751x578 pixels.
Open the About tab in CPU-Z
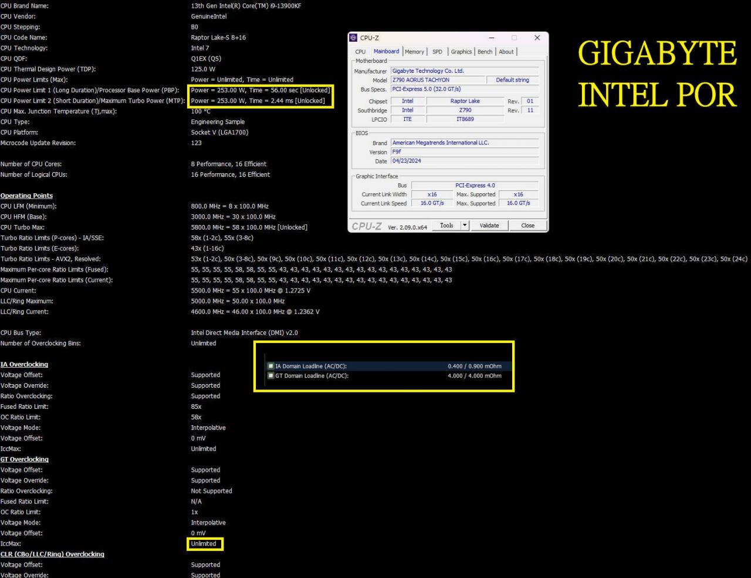[x=506, y=52]
